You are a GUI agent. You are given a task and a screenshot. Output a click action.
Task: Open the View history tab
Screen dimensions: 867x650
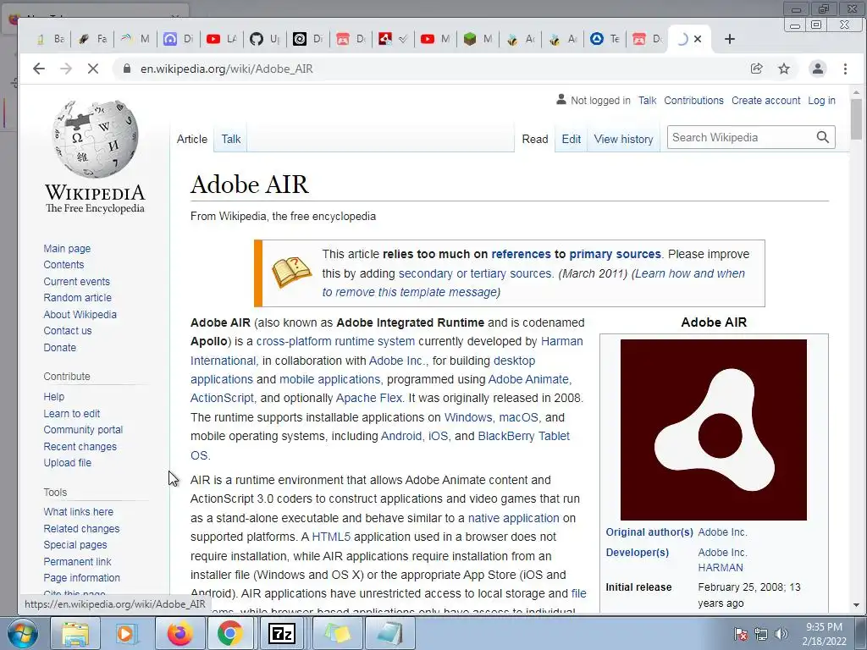pyautogui.click(x=623, y=140)
